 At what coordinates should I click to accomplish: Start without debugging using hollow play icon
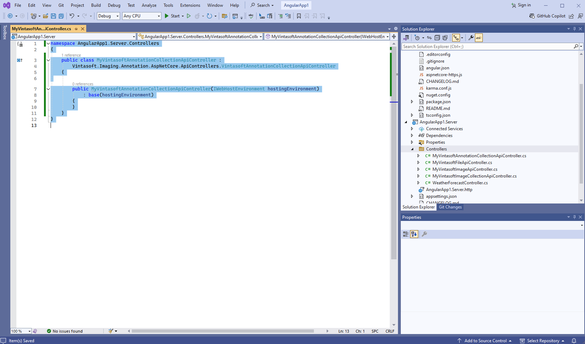(x=189, y=16)
